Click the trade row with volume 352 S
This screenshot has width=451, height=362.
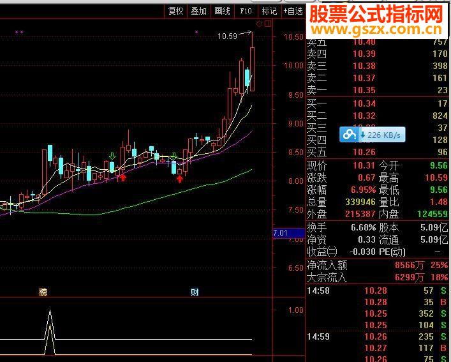[377, 313]
